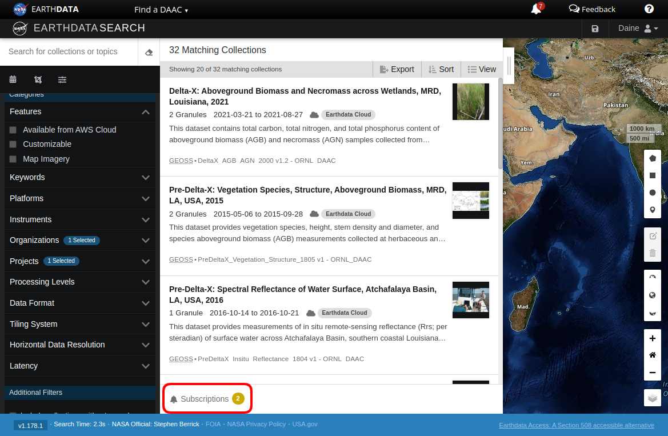Select the polygon draw tool on map

coord(652,158)
